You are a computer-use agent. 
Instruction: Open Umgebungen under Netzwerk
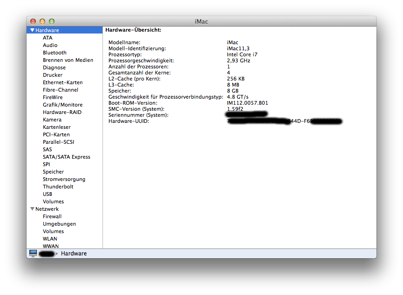pos(58,224)
